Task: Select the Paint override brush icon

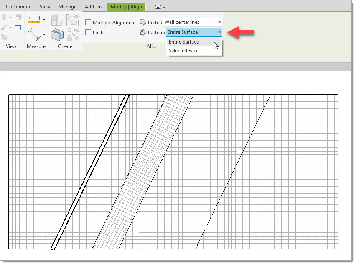Action: tap(4, 28)
